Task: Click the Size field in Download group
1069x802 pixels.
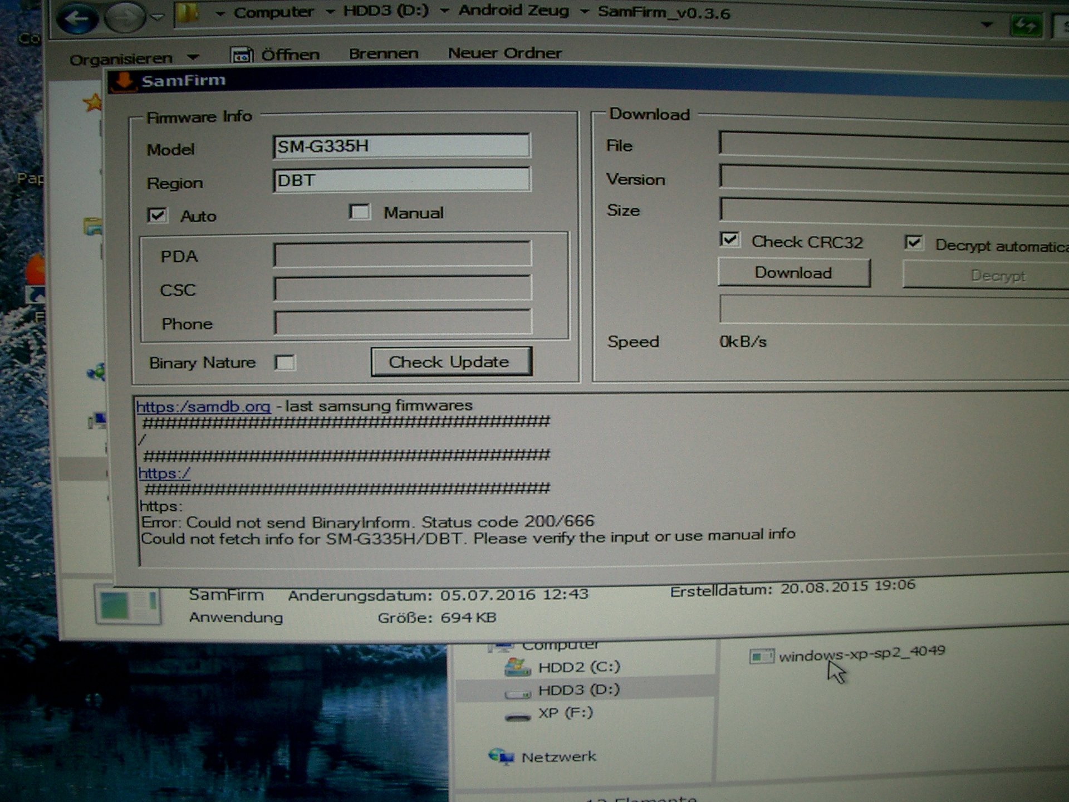Action: coord(894,211)
